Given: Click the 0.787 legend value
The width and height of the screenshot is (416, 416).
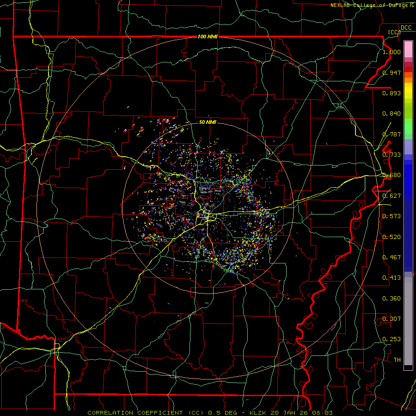Looking at the screenshot, I should [392, 134].
